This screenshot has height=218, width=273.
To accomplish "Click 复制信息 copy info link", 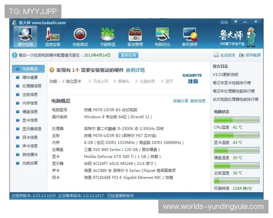I will coord(197,101).
